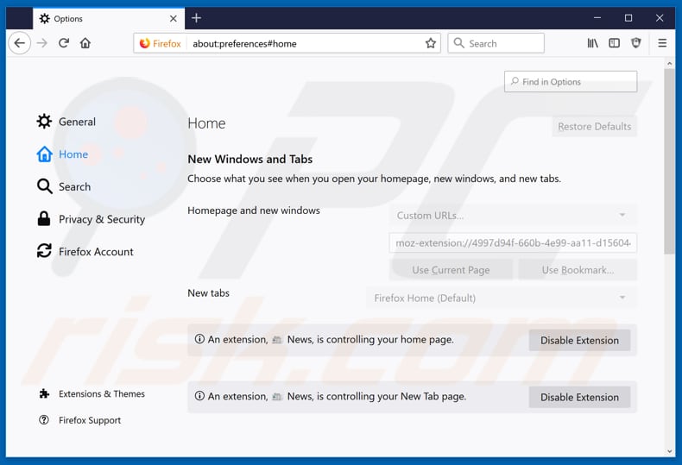
Task: Open Firefox Support link
Action: click(80, 420)
